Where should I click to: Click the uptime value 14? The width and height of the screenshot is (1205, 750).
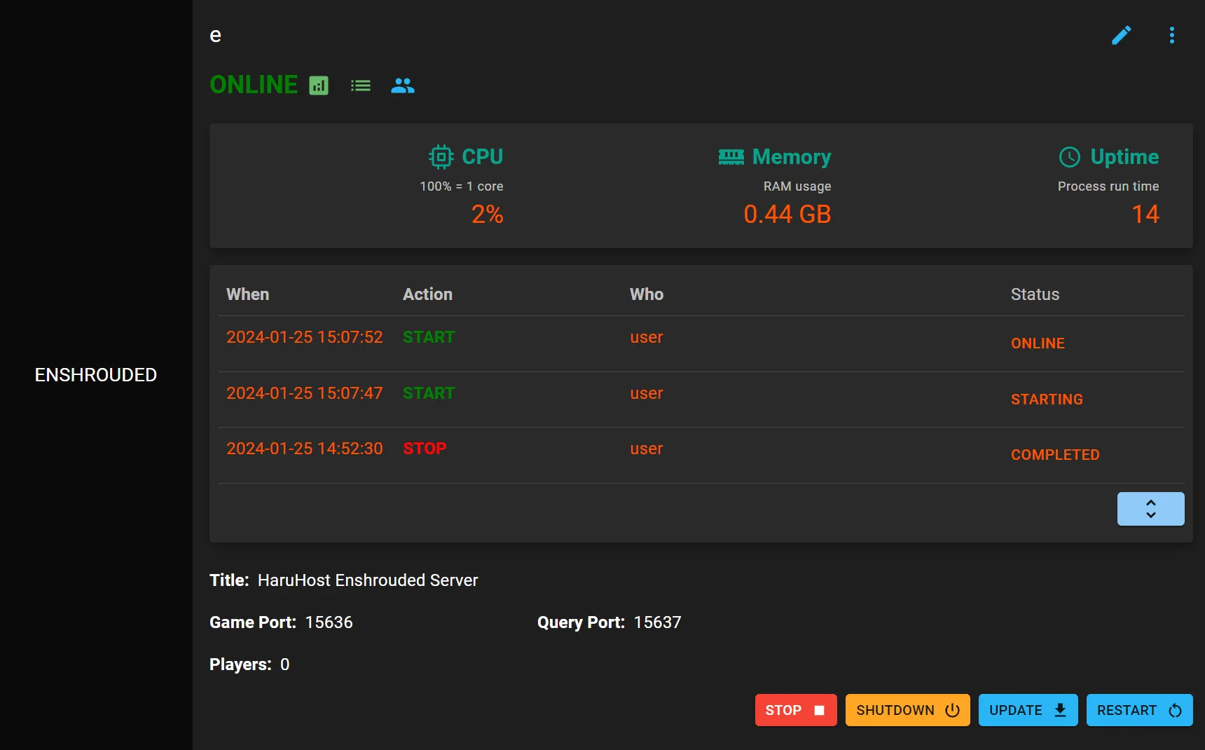pyautogui.click(x=1145, y=214)
